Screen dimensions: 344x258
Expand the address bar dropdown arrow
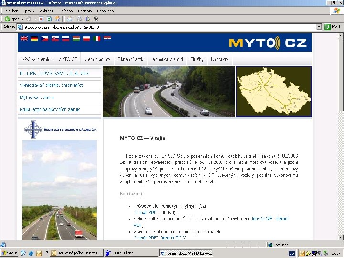point(319,27)
